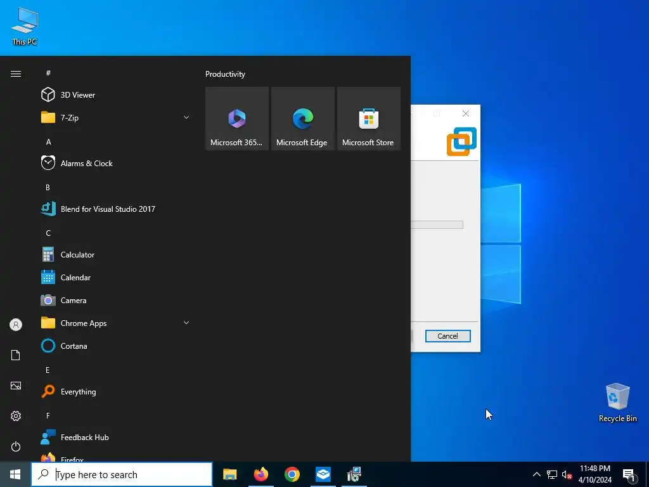Viewport: 649px width, 487px height.
Task: Click the muted volume tray icon
Action: [x=567, y=474]
